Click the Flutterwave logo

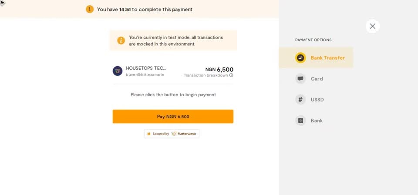[184, 134]
